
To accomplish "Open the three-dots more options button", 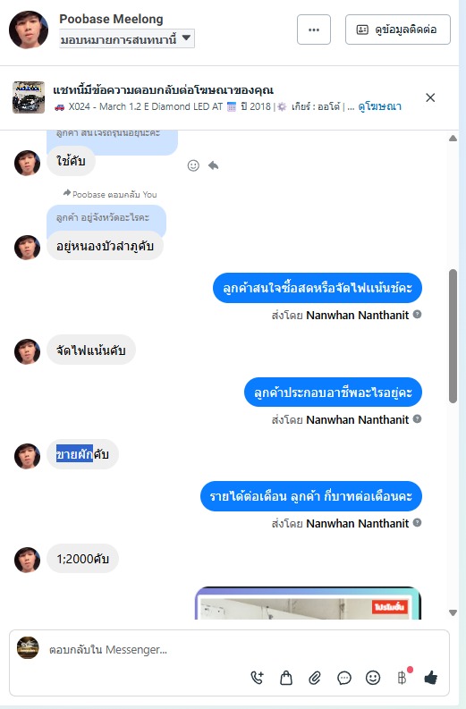I will pos(314,30).
